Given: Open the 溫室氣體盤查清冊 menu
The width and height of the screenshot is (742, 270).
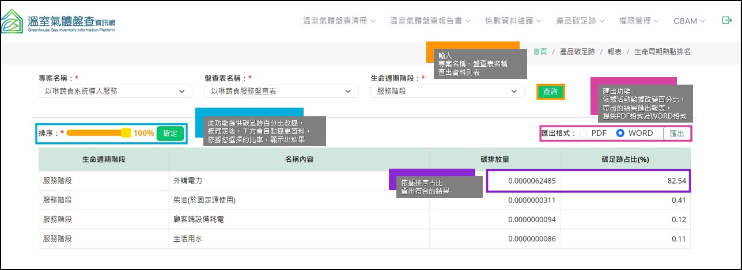Looking at the screenshot, I should point(339,21).
